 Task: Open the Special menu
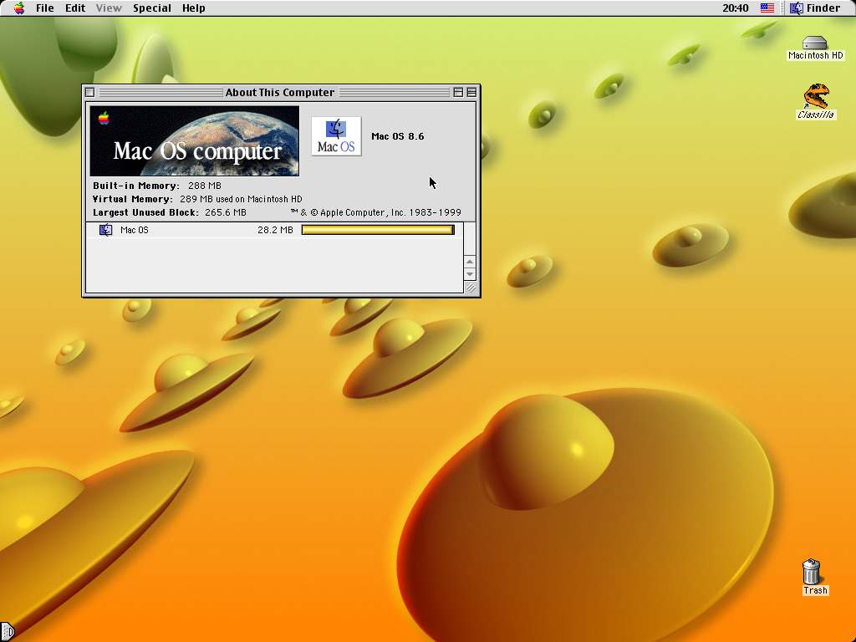[x=152, y=8]
